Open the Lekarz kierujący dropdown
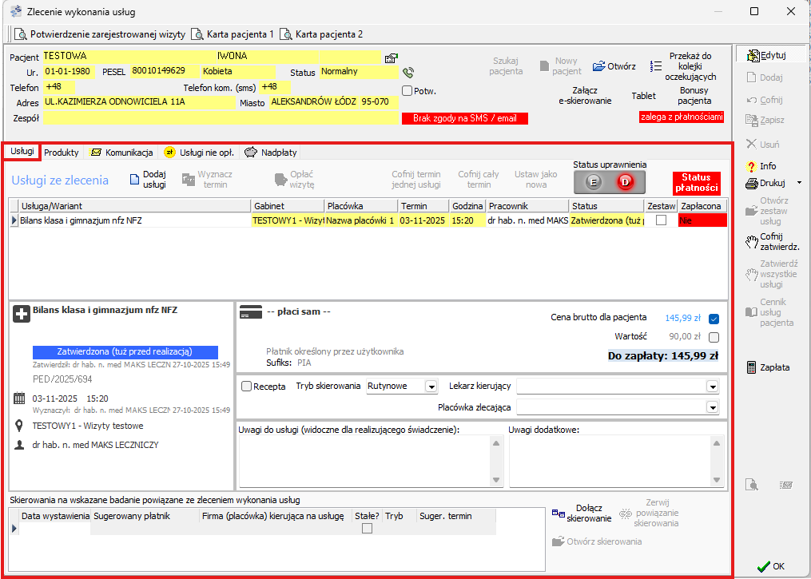811x579 pixels. click(x=712, y=387)
